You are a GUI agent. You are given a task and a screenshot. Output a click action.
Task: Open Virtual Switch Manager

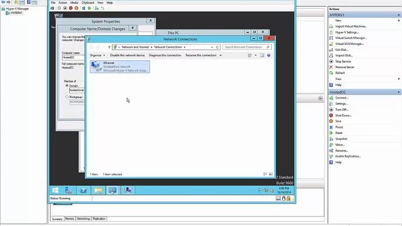[350, 38]
